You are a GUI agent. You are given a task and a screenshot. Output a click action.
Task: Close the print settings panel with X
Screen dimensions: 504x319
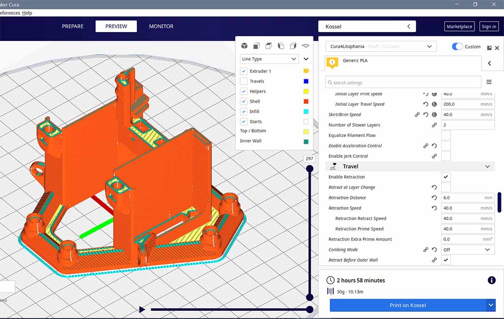[497, 48]
